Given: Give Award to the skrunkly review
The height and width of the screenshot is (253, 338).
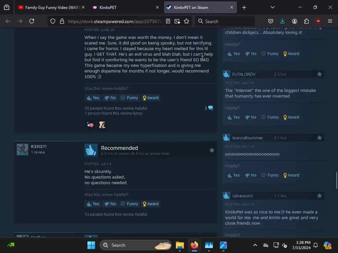Looking at the screenshot, I should coord(151,204).
